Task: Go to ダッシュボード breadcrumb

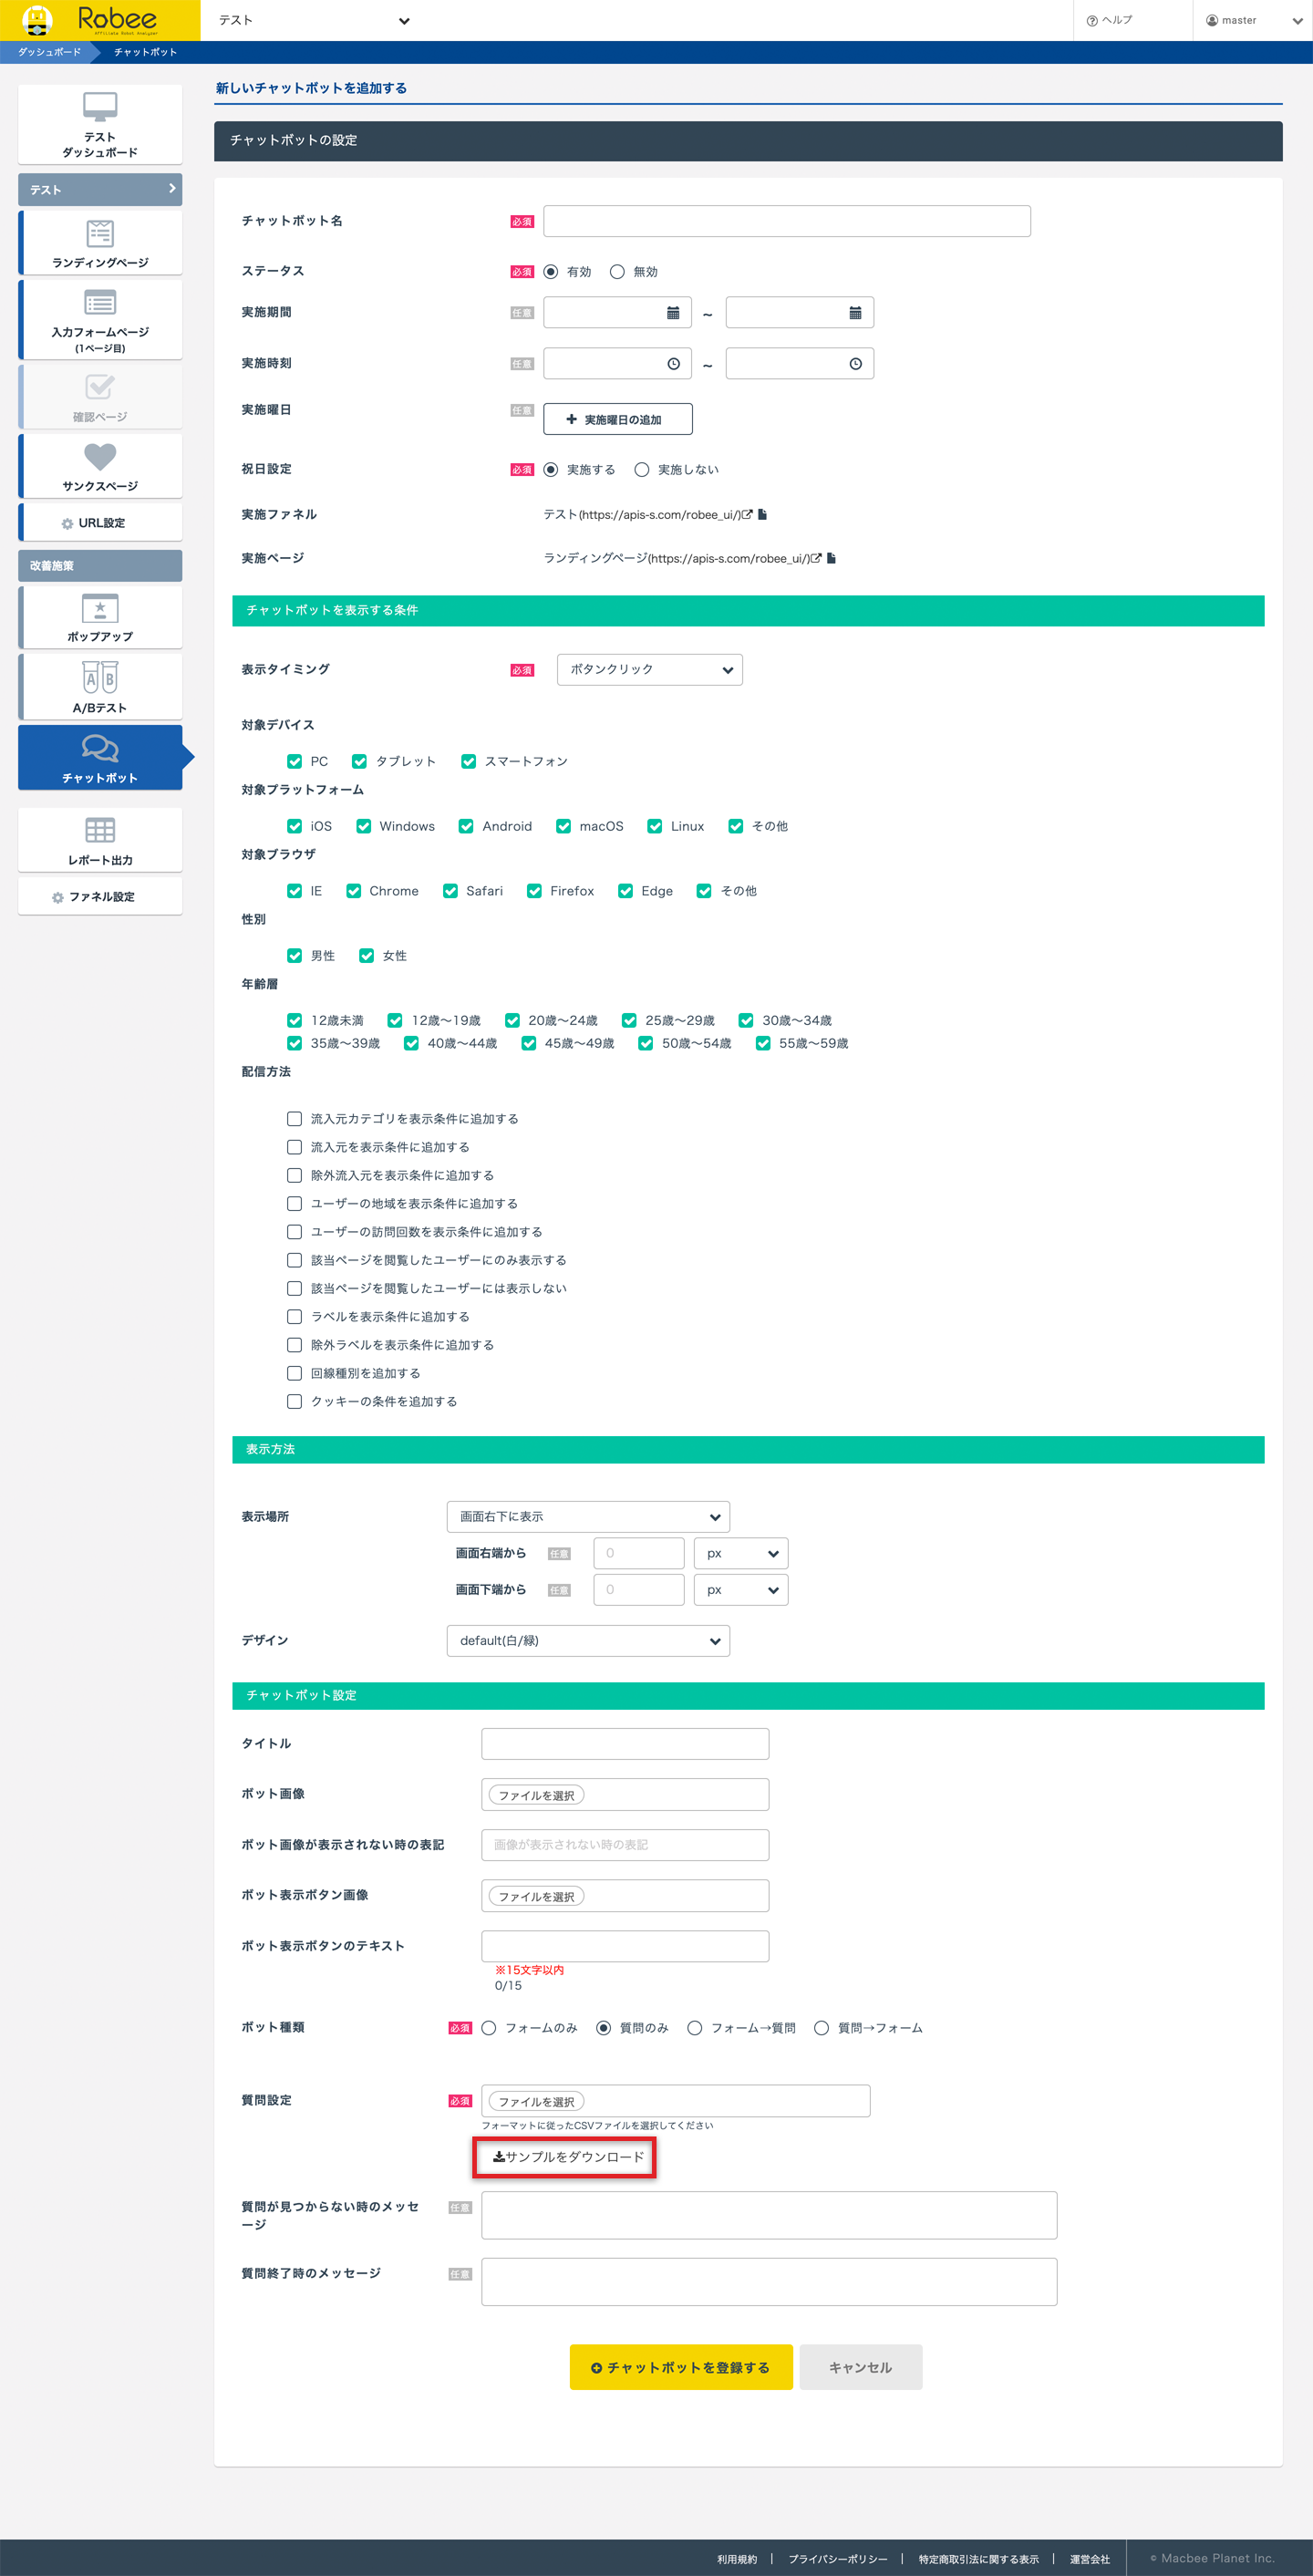Action: pos(49,52)
